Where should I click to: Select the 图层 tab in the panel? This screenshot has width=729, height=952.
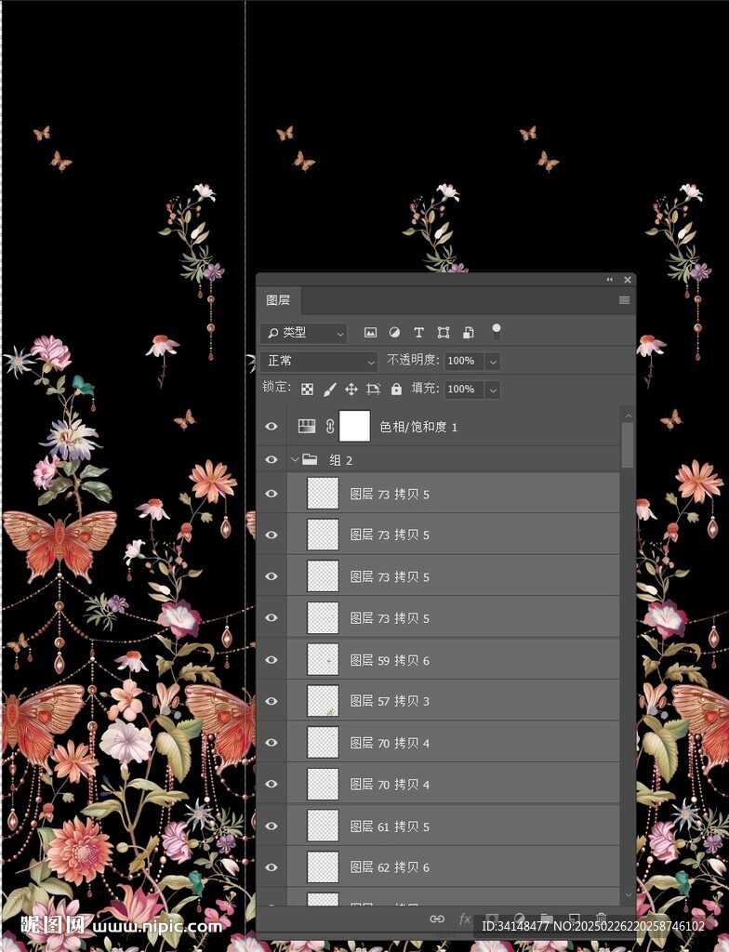pyautogui.click(x=278, y=300)
